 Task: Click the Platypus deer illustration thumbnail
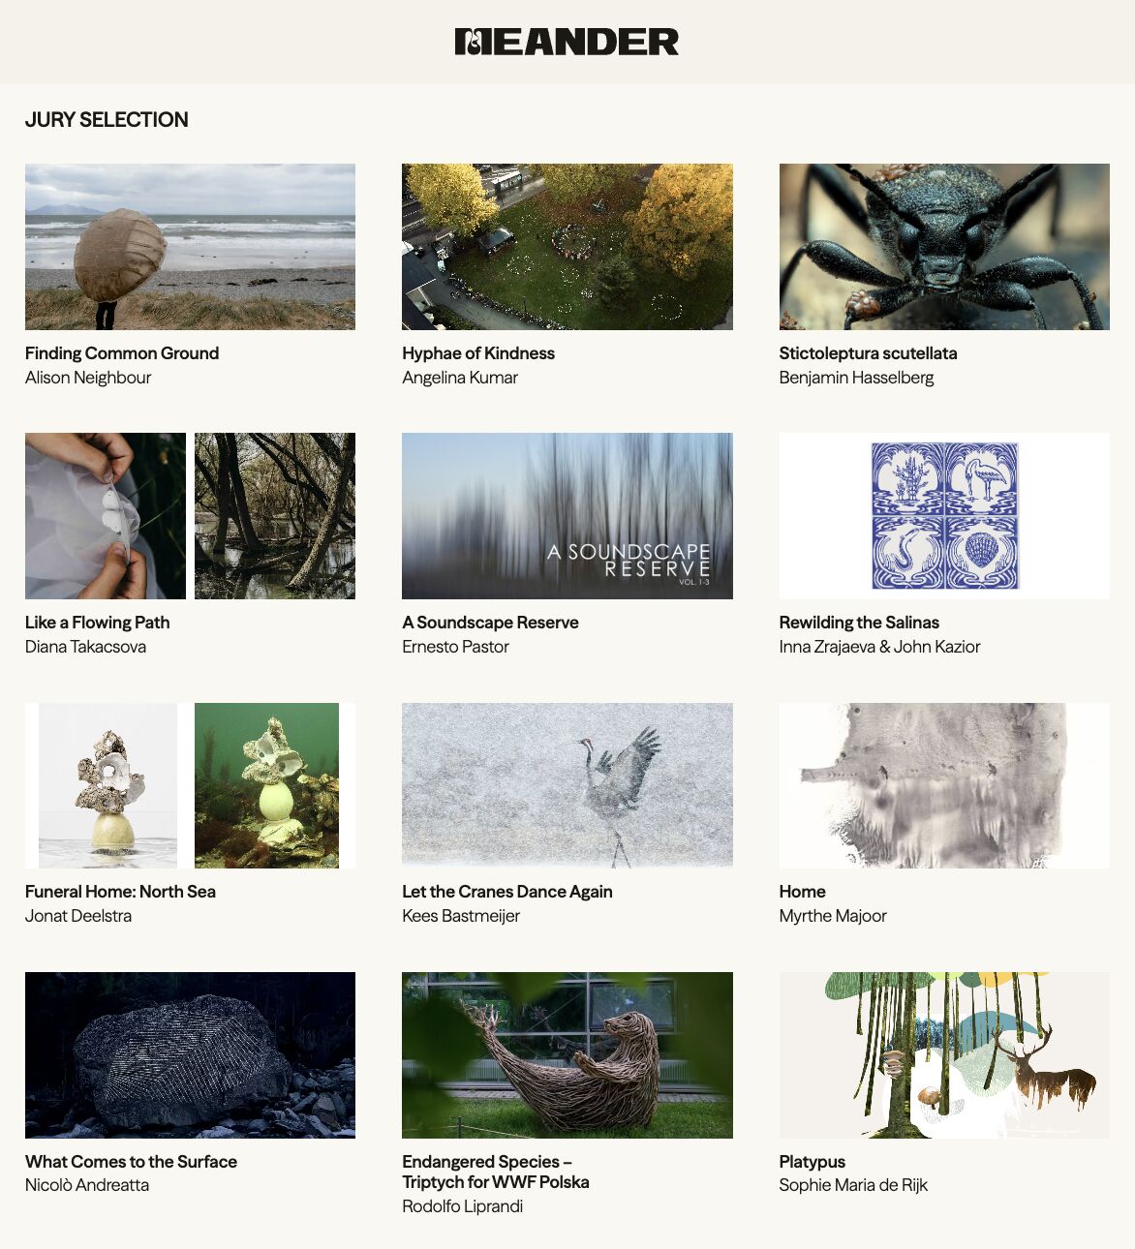944,1055
